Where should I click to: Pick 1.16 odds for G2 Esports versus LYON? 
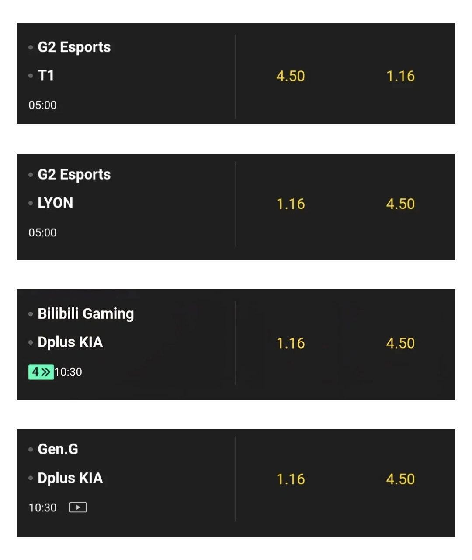click(291, 204)
